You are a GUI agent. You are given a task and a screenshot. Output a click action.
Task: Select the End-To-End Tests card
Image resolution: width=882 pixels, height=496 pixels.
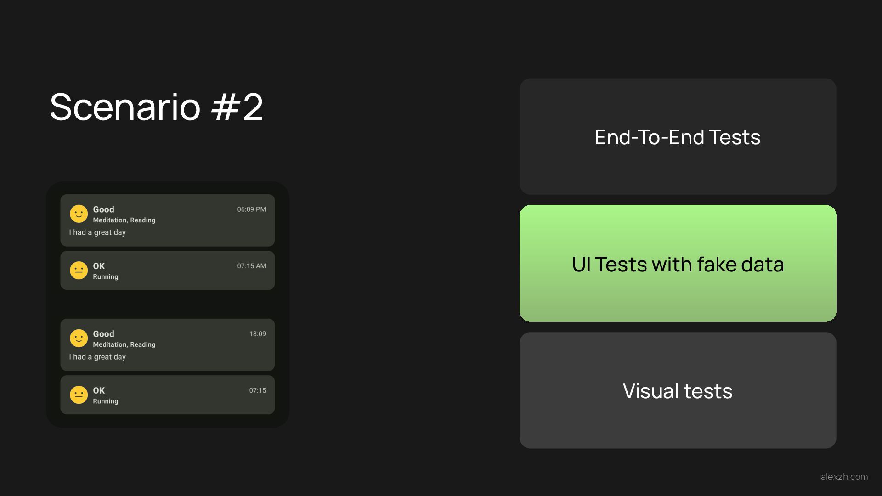pyautogui.click(x=678, y=136)
